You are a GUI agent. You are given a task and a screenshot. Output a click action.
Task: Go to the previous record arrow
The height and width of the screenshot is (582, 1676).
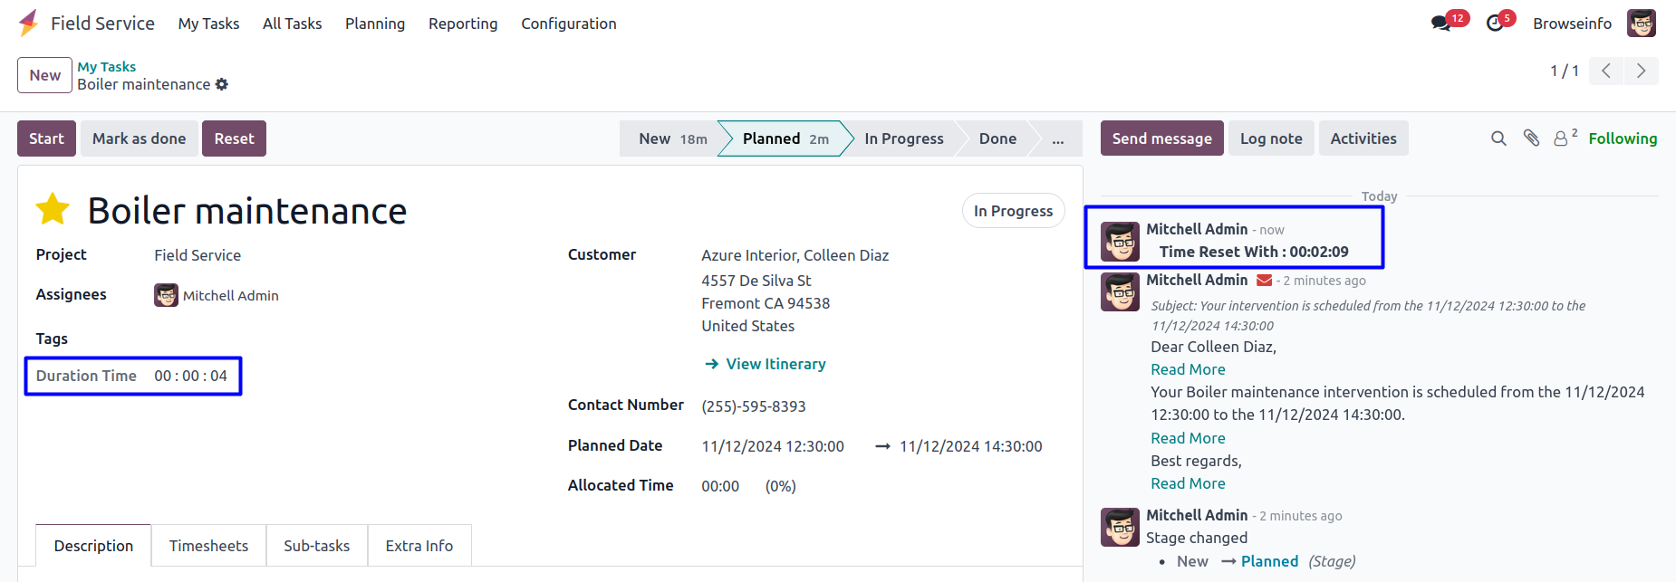pos(1606,71)
